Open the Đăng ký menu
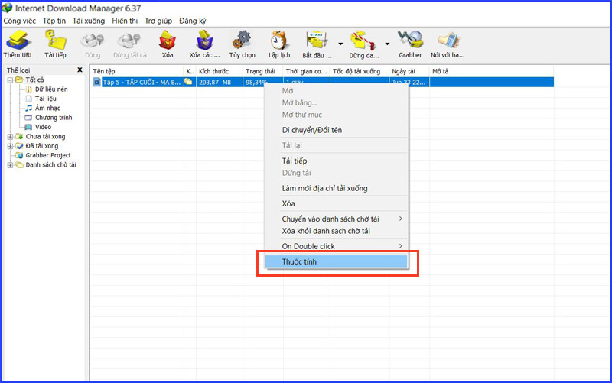Image resolution: width=612 pixels, height=383 pixels. click(193, 21)
